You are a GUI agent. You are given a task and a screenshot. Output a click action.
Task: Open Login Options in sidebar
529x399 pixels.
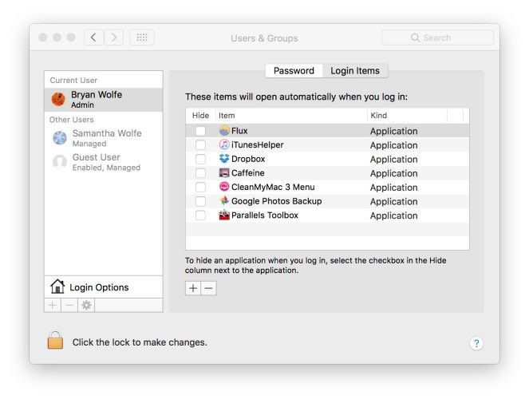(99, 287)
